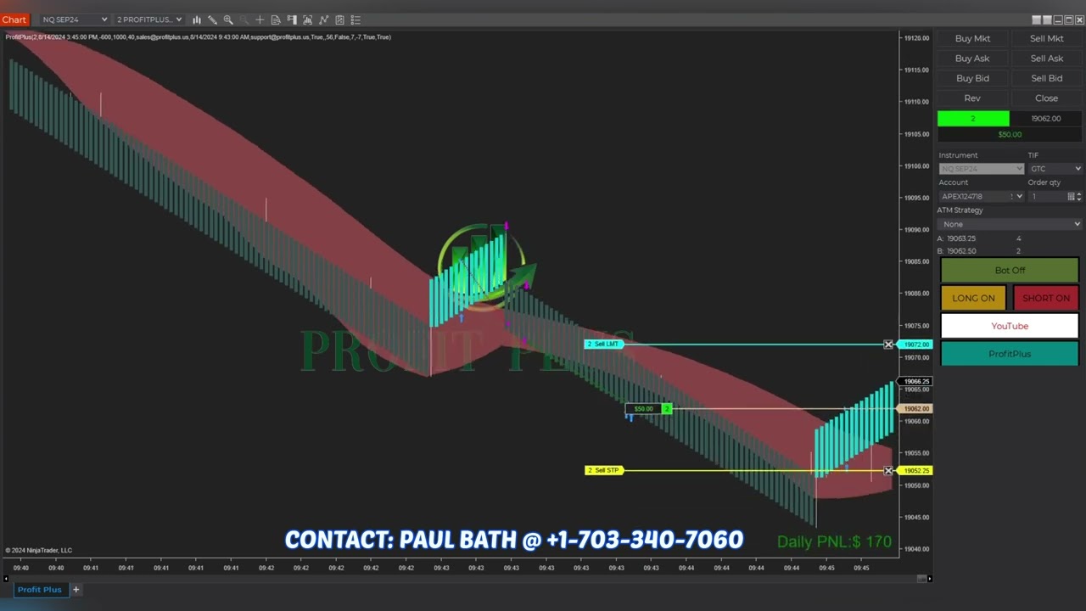Click the horizontal scrollbar right arrow
Image resolution: width=1086 pixels, height=611 pixels.
point(929,579)
